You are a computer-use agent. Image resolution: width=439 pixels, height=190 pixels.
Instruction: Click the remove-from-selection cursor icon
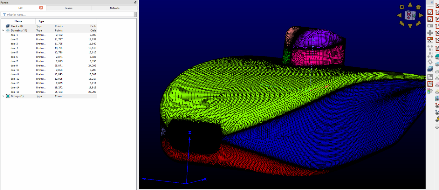pyautogui.click(x=430, y=19)
